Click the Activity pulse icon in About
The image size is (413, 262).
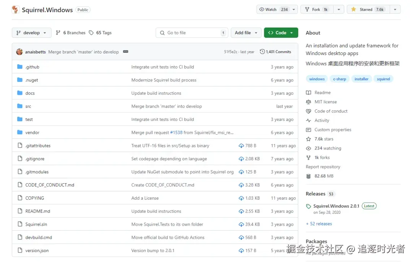click(x=309, y=120)
